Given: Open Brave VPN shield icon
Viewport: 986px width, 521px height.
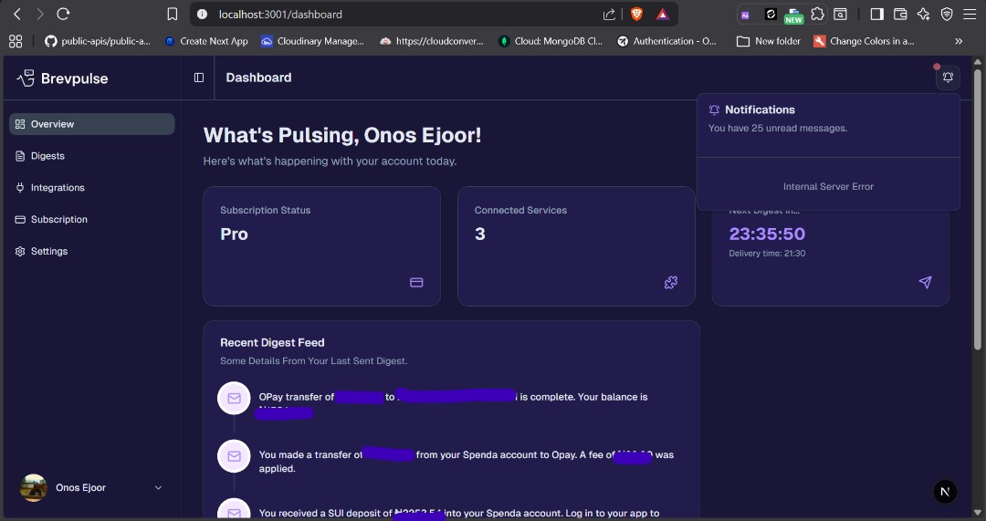Looking at the screenshot, I should tap(947, 14).
